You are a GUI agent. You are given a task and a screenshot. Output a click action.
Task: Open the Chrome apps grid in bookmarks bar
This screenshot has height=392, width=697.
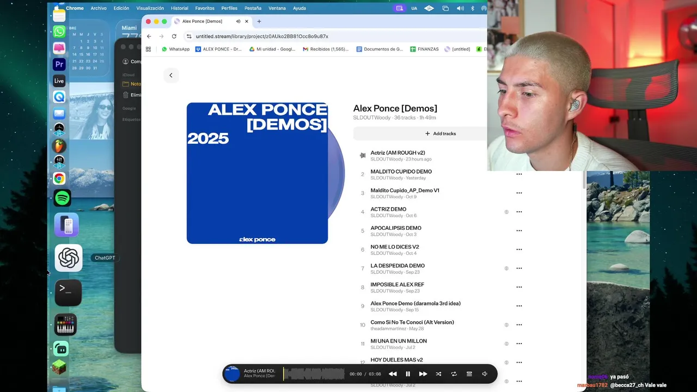148,49
